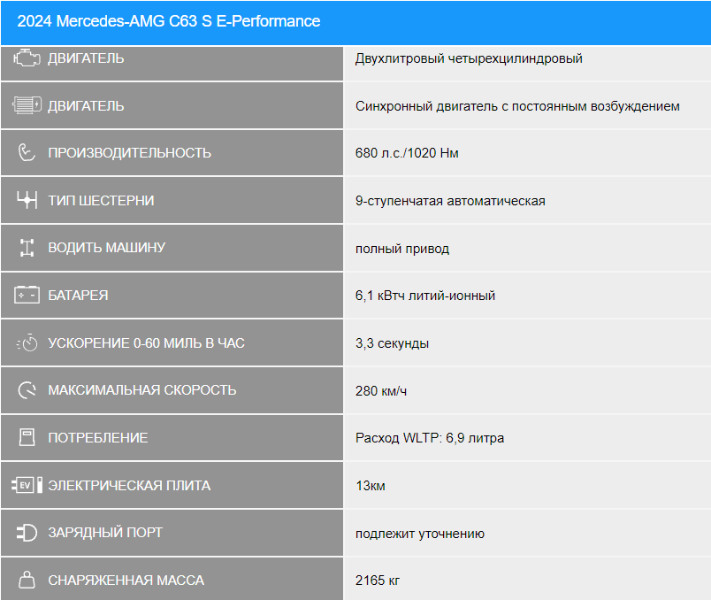The height and width of the screenshot is (600, 711).
Task: Click the speedometer icon for maximum speed
Action: 27,389
